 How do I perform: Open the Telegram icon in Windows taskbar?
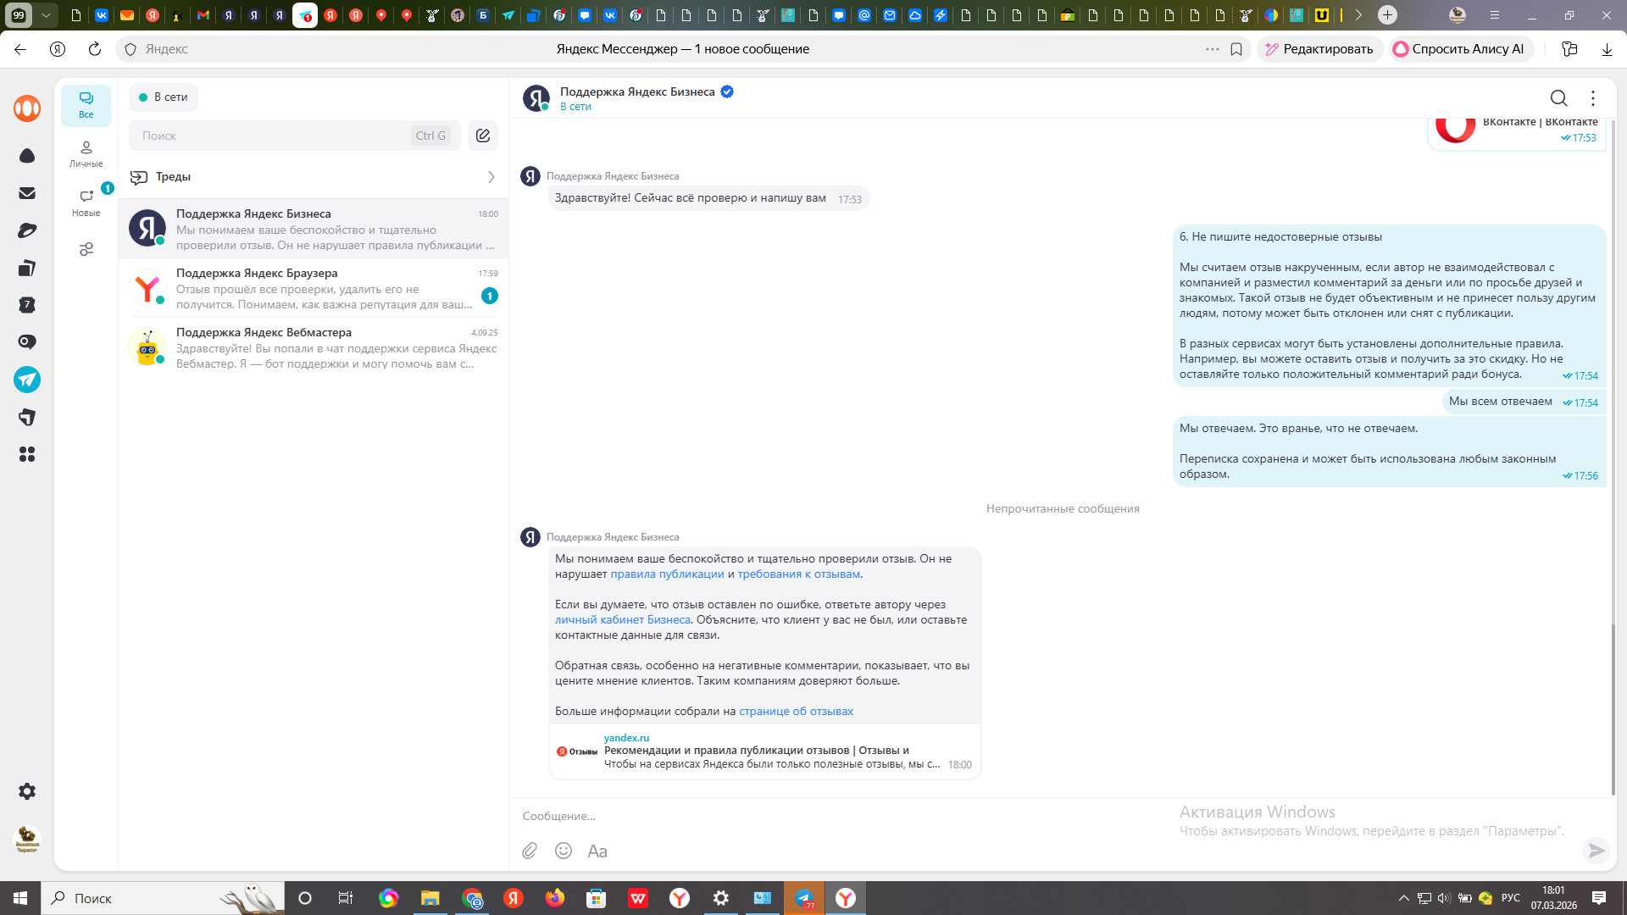(803, 898)
